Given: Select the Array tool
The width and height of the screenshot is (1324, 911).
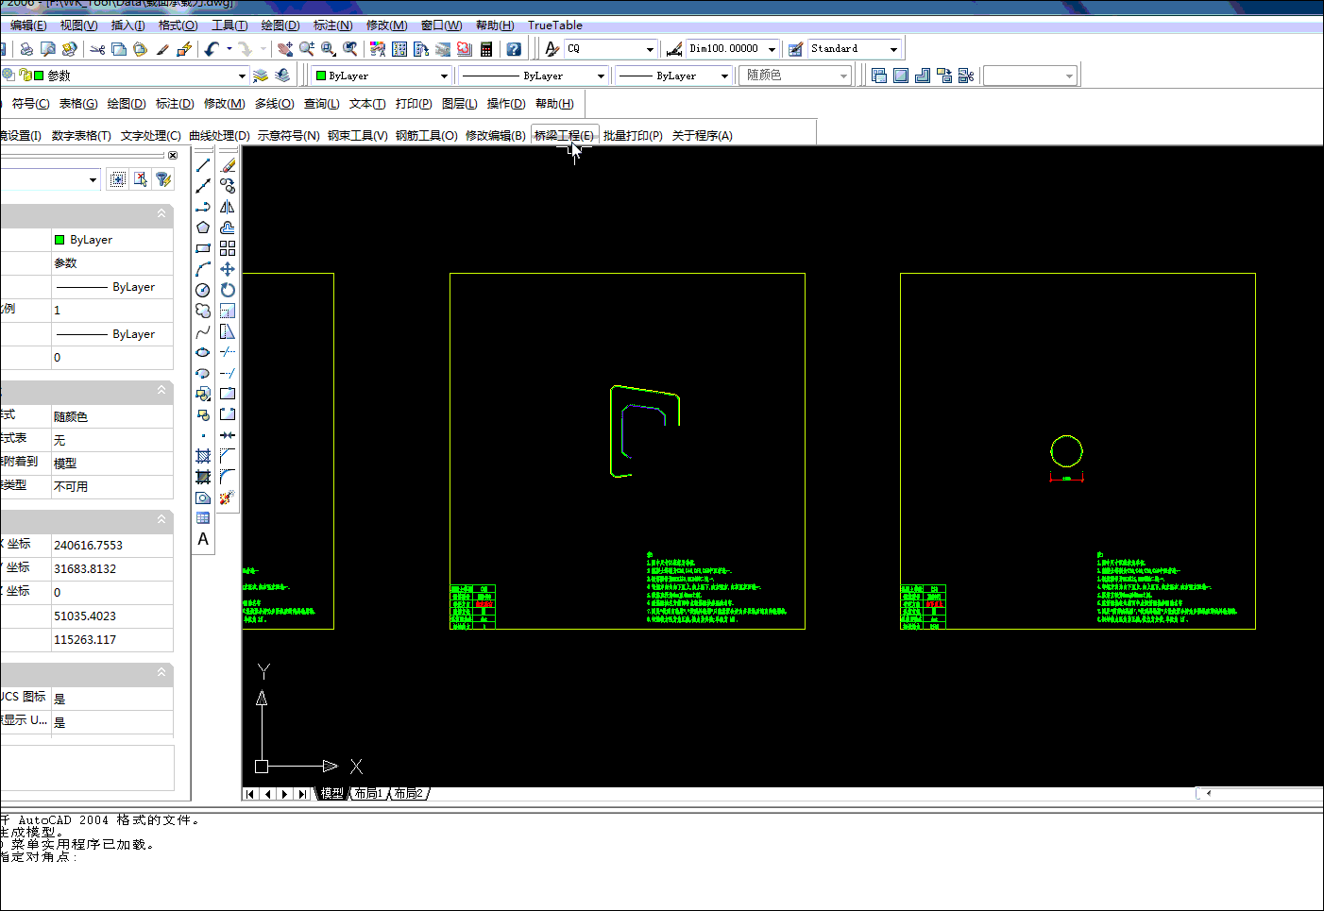Looking at the screenshot, I should (228, 248).
